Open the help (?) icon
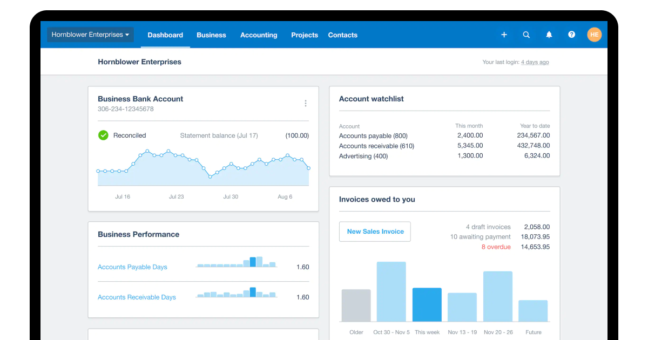 click(571, 35)
